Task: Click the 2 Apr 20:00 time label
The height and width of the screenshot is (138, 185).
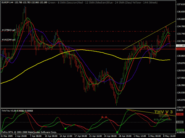Action: coord(21,136)
